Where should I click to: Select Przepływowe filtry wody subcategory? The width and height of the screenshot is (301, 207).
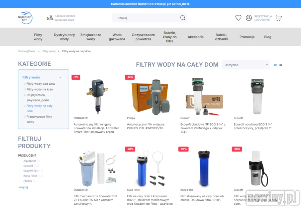pyautogui.click(x=39, y=119)
